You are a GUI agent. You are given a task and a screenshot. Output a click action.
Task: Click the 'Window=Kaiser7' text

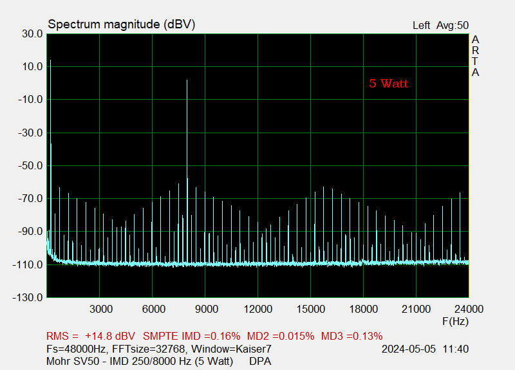[232, 349]
